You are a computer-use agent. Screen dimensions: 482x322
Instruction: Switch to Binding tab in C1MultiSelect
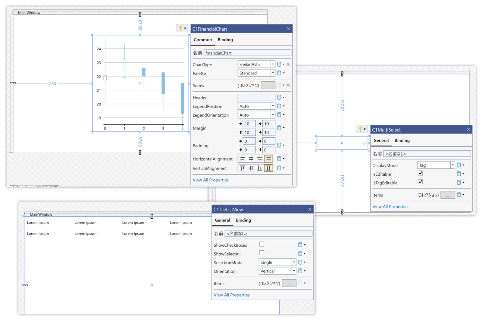[x=402, y=141]
